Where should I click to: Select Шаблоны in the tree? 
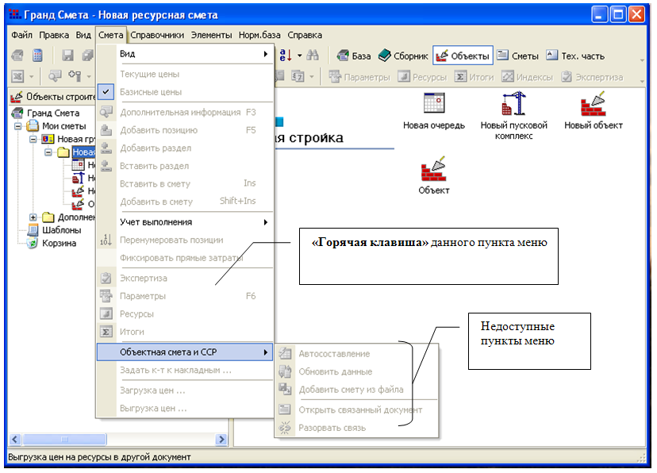pos(62,230)
